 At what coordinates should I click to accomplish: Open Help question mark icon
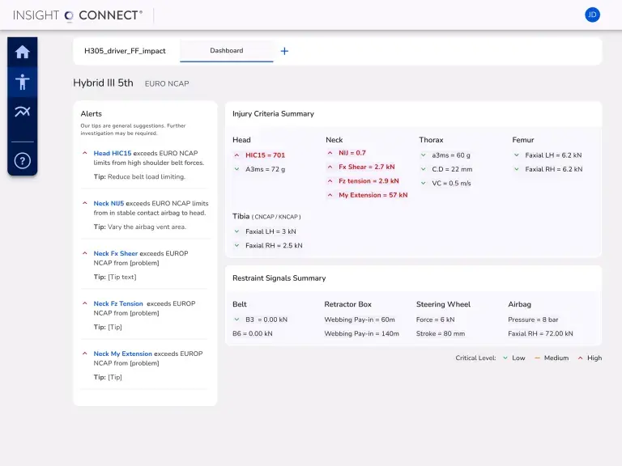point(23,160)
